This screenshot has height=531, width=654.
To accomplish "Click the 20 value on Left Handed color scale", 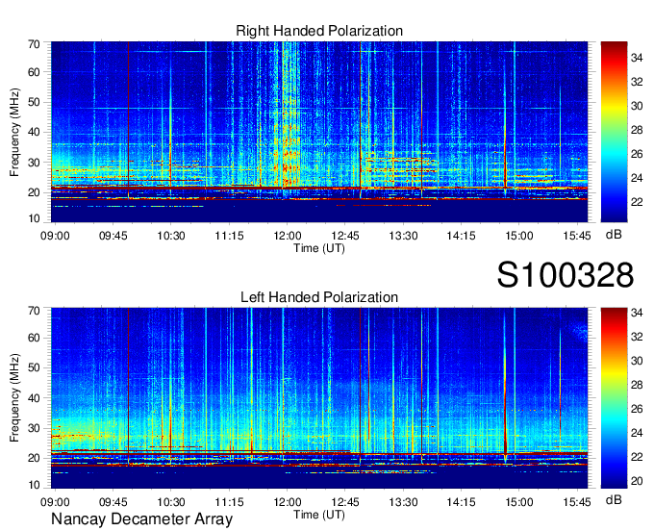I will 637,481.
